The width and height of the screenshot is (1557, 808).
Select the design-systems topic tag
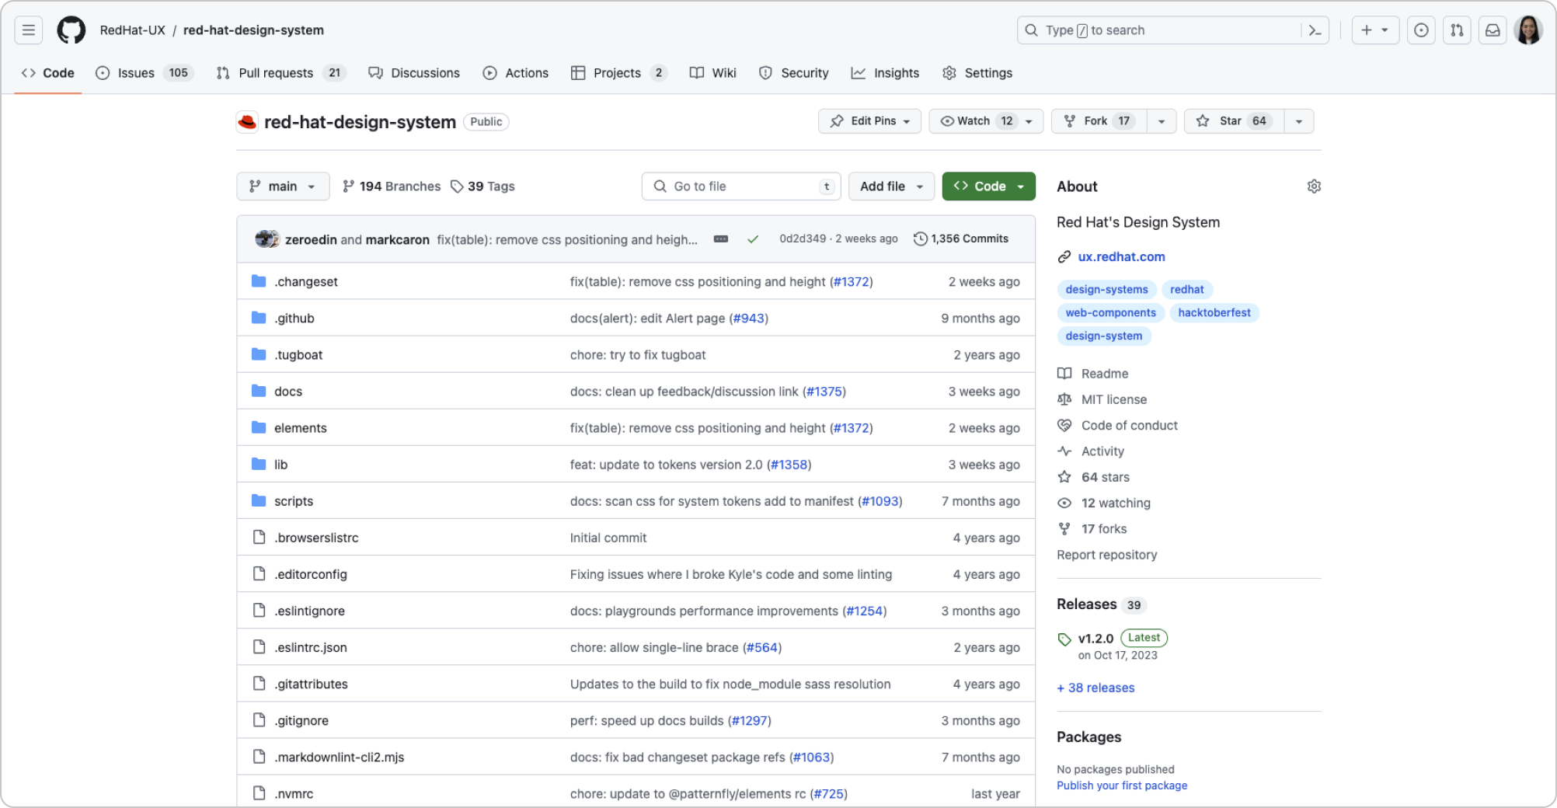click(1106, 289)
